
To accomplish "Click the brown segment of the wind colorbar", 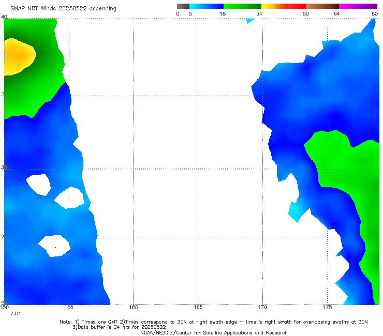I will [322, 6].
